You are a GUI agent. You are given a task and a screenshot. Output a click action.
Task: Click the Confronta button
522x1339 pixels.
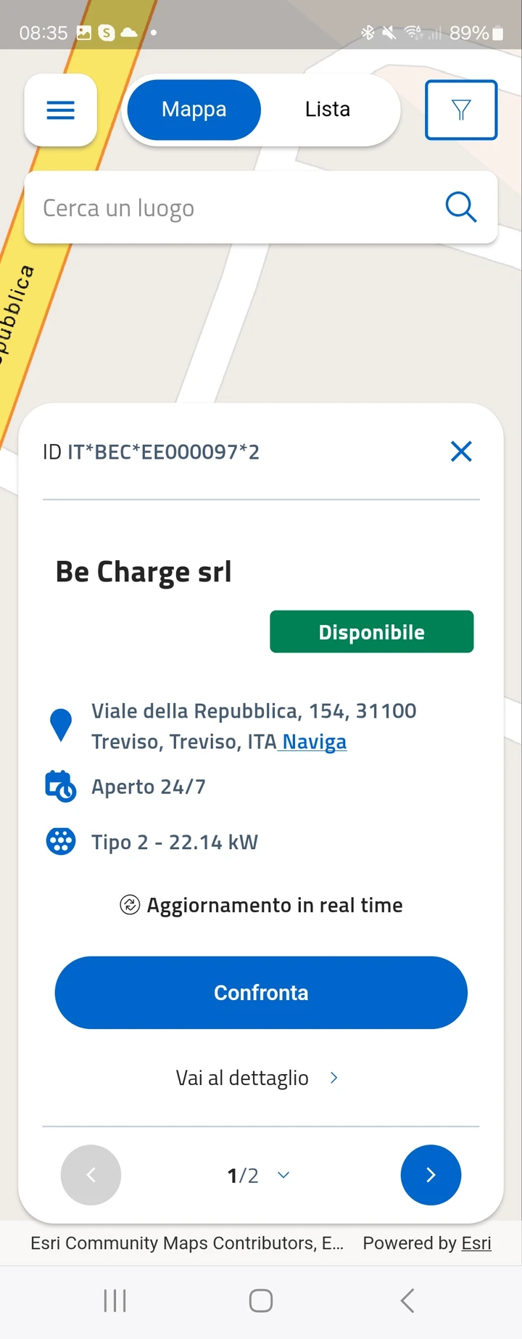pos(261,992)
